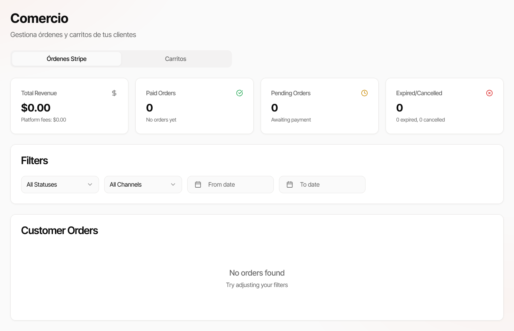Open the Carritos tab

pyautogui.click(x=175, y=59)
